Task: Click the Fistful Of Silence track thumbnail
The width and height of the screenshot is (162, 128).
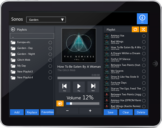Action: 107,59
